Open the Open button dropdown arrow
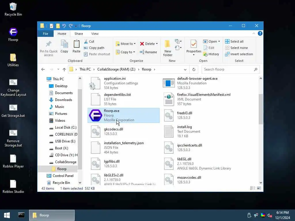The image size is (295, 221). [219, 41]
